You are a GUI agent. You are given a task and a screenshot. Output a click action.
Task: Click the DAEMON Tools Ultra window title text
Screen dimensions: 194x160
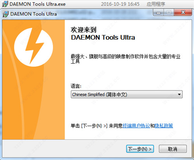(33, 14)
